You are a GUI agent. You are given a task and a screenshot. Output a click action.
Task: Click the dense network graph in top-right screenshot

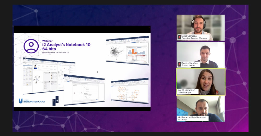[x=115, y=52]
